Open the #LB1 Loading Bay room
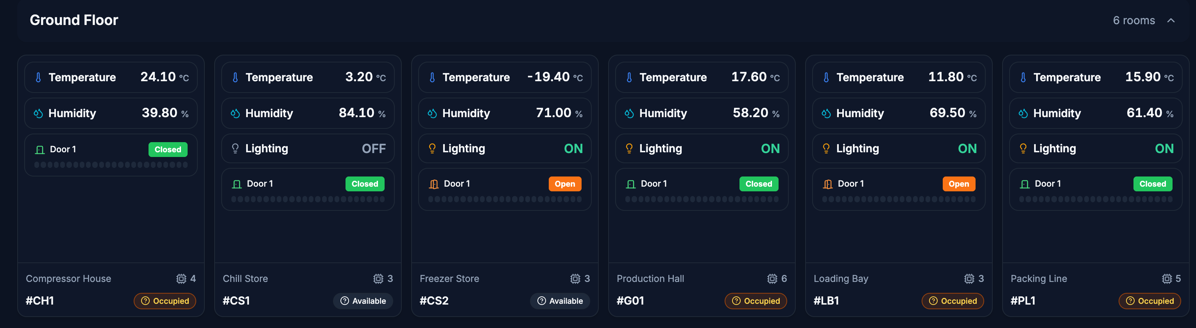 point(826,301)
